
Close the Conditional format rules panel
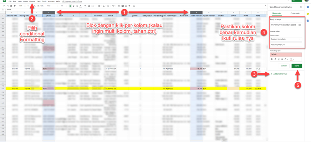(x=301, y=7)
